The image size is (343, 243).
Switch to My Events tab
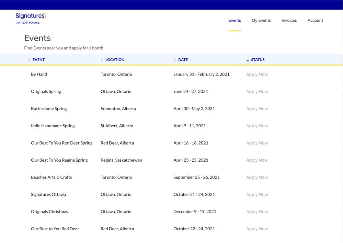tap(261, 20)
